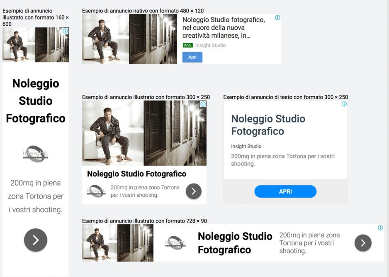Click the round arrow button in the illustrated 300 × 250 ad
The width and height of the screenshot is (389, 277).
[193, 191]
